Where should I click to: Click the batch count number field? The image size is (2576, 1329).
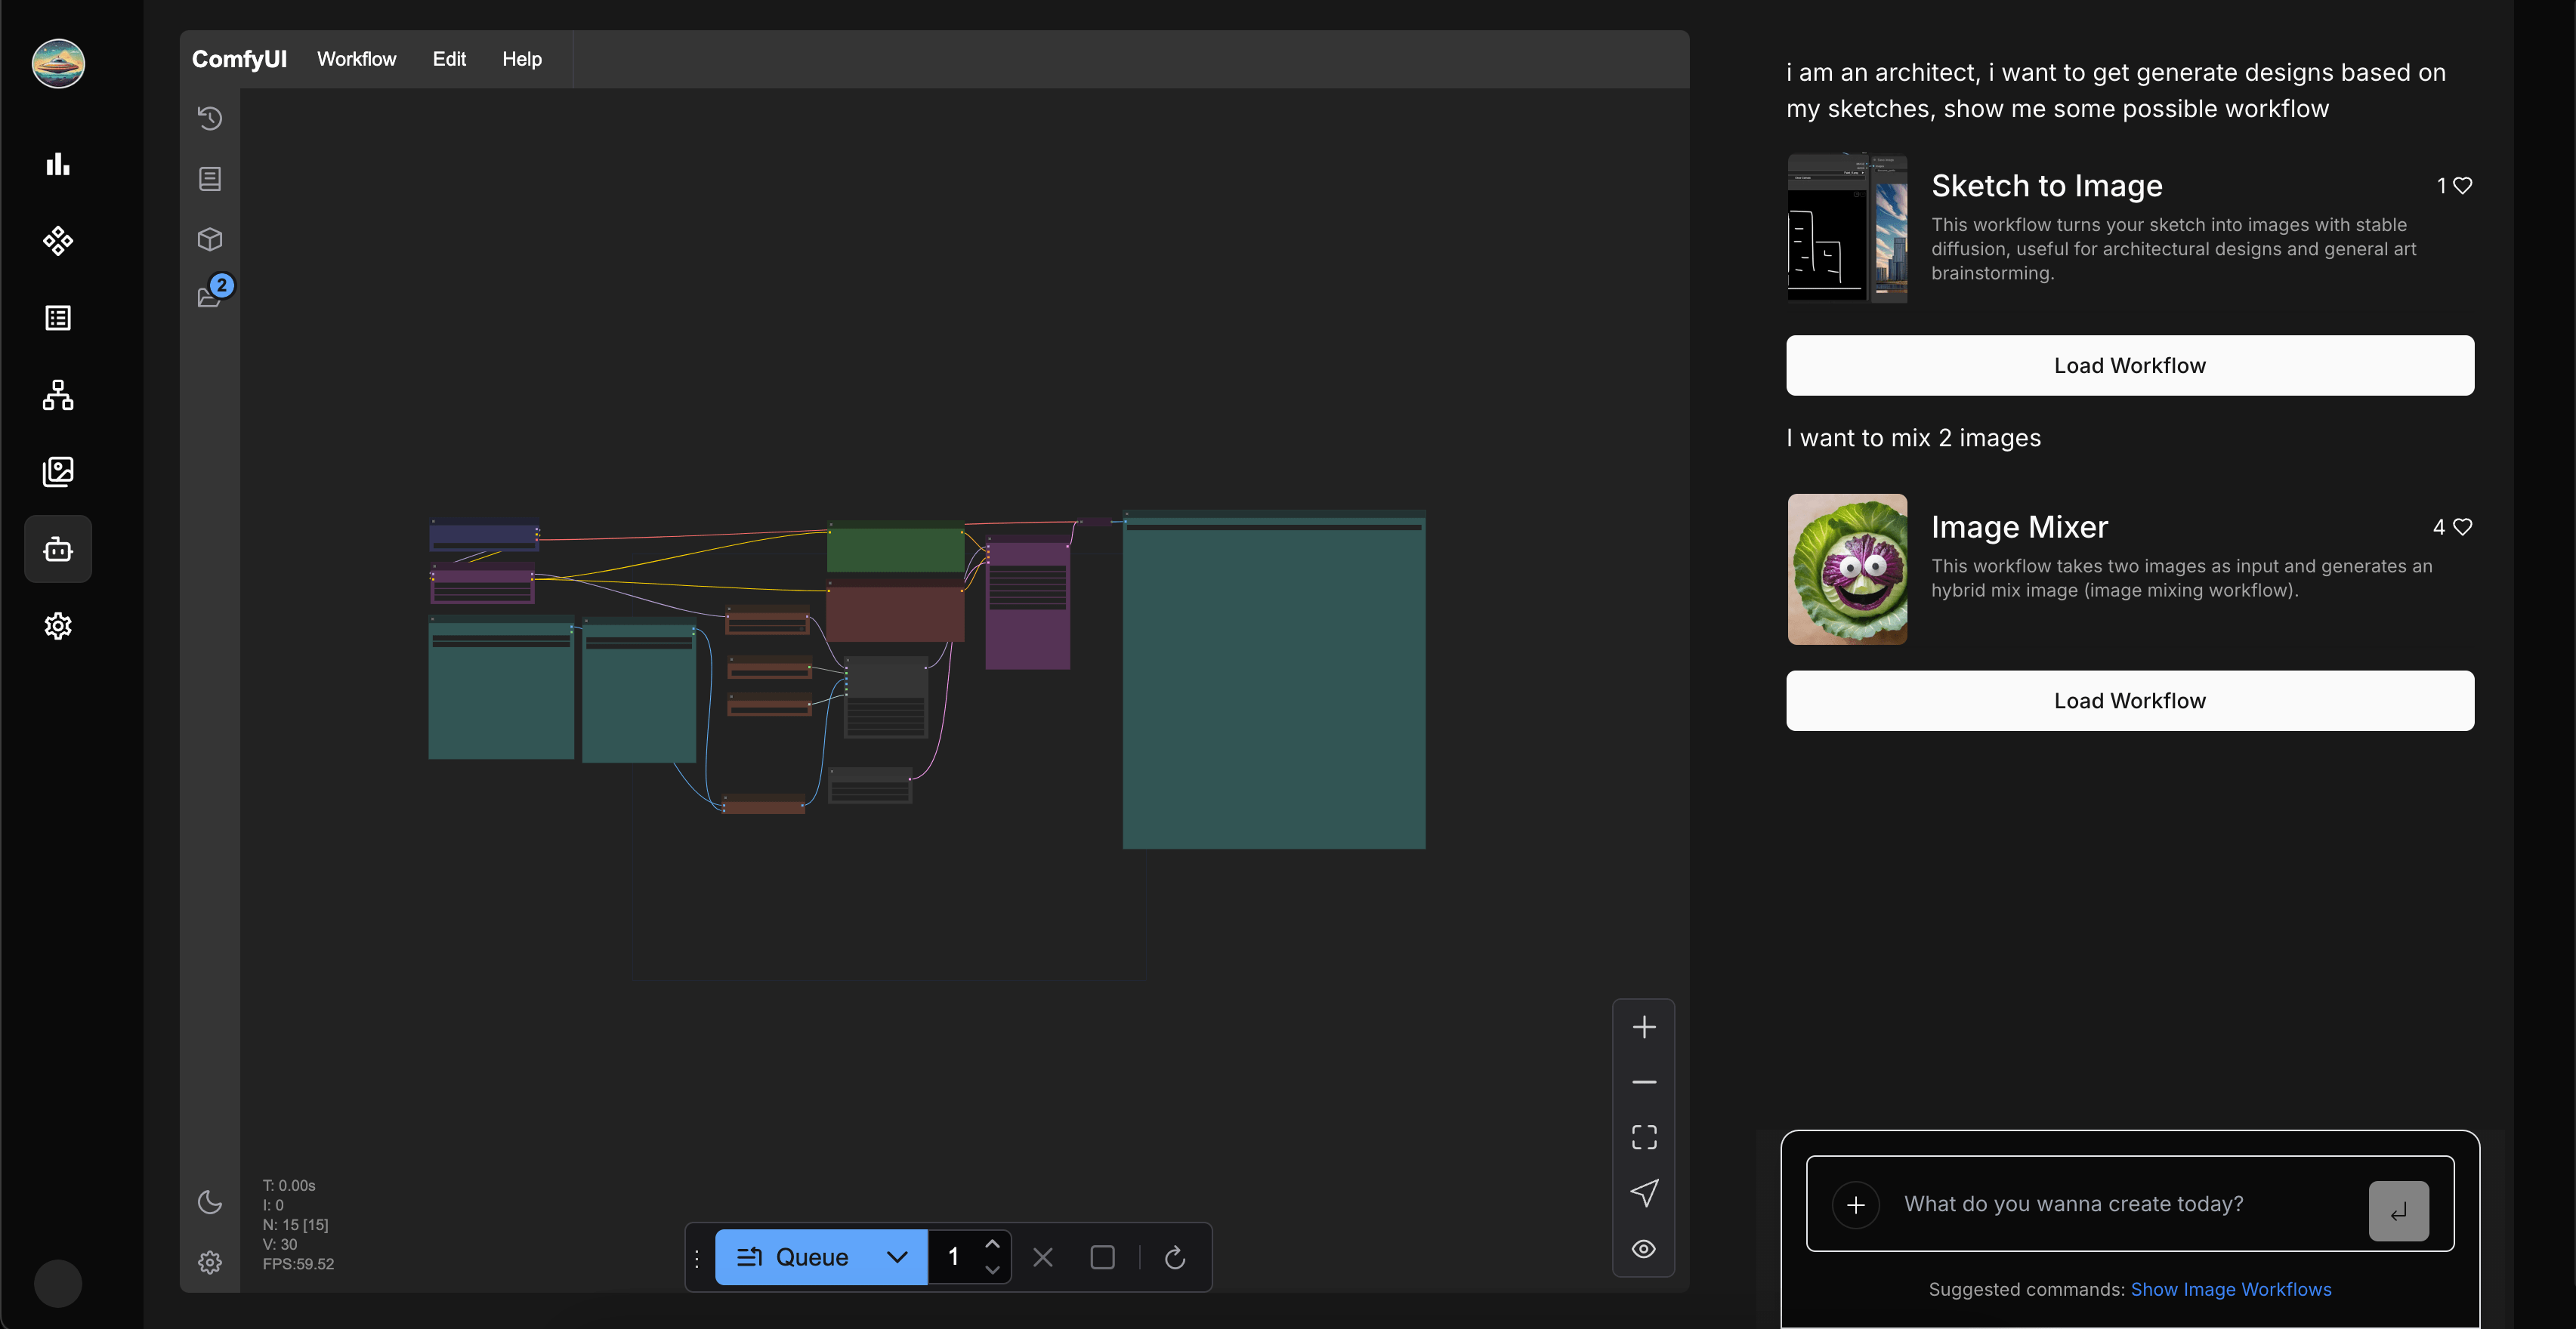pyautogui.click(x=953, y=1257)
